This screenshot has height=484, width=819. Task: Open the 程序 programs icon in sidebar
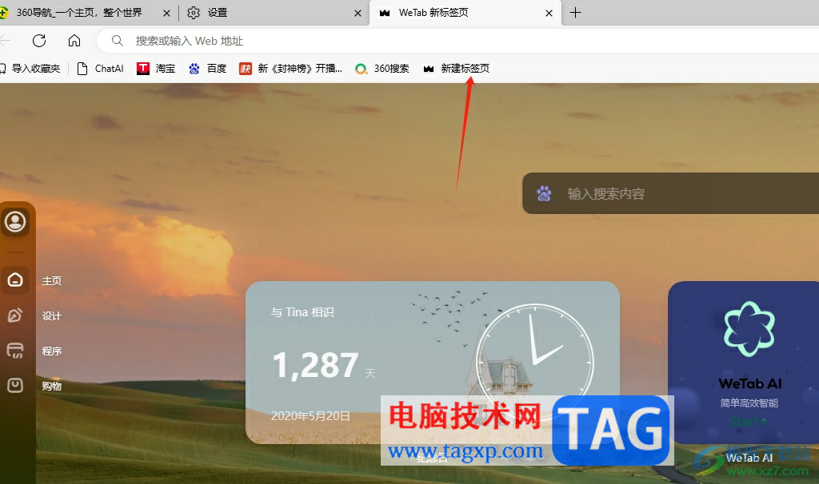click(16, 351)
